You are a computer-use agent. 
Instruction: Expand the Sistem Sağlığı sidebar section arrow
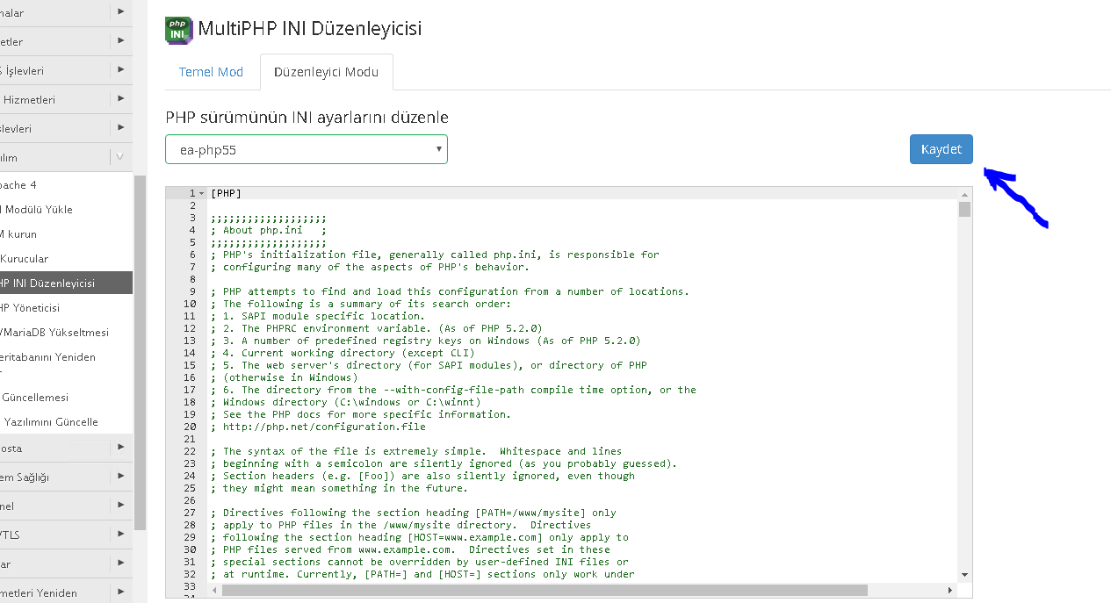(120, 477)
